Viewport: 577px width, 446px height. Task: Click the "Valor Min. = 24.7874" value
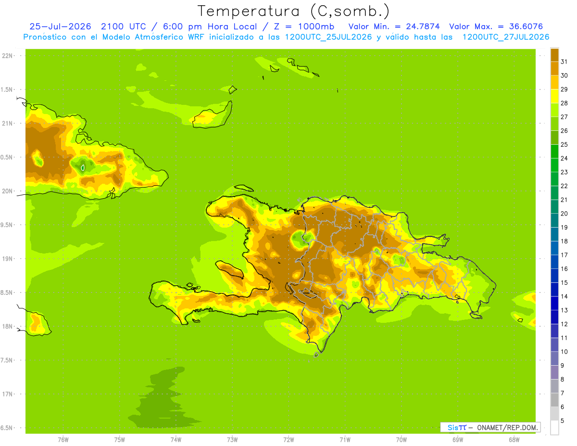coord(394,26)
